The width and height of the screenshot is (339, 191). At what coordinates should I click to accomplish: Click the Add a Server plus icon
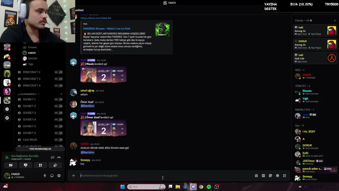coord(7,109)
